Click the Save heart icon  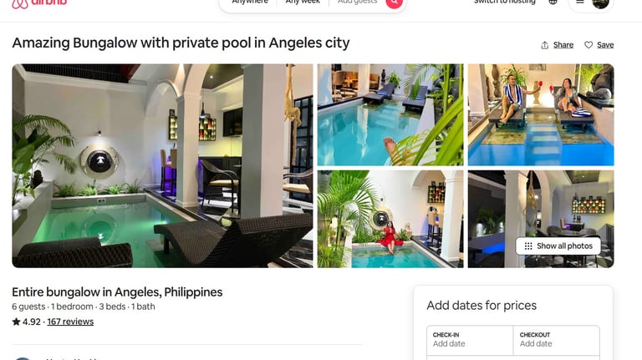(588, 45)
